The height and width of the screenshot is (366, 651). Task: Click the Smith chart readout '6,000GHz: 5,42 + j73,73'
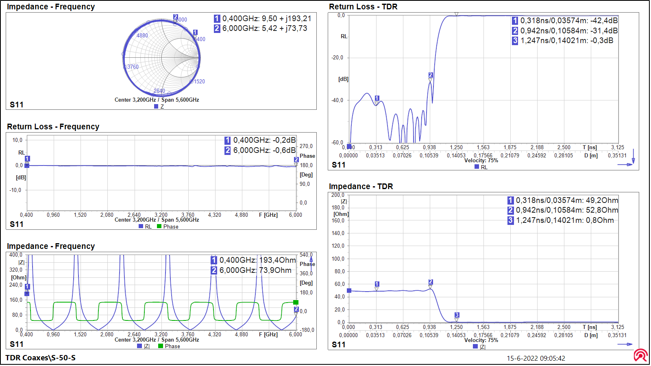pyautogui.click(x=265, y=28)
